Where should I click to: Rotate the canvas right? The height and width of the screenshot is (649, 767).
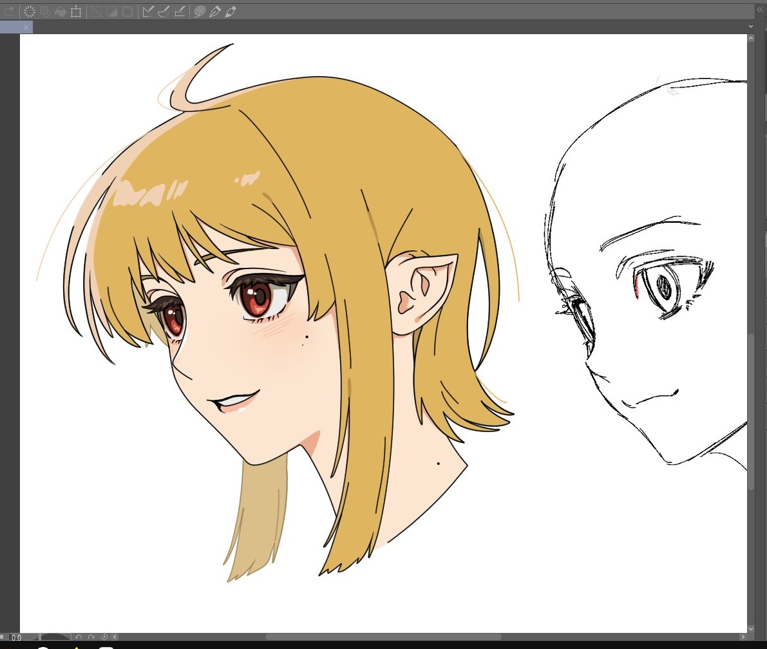point(91,637)
